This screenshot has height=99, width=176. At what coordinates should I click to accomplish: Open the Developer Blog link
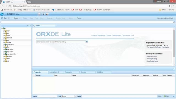(x=152, y=59)
